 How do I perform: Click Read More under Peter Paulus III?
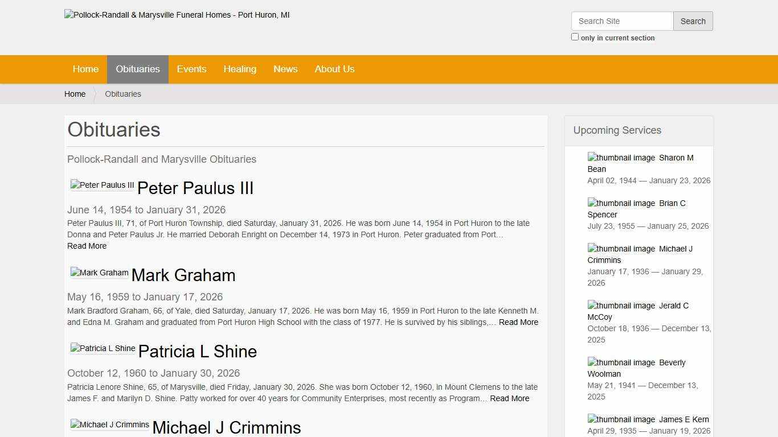(87, 246)
